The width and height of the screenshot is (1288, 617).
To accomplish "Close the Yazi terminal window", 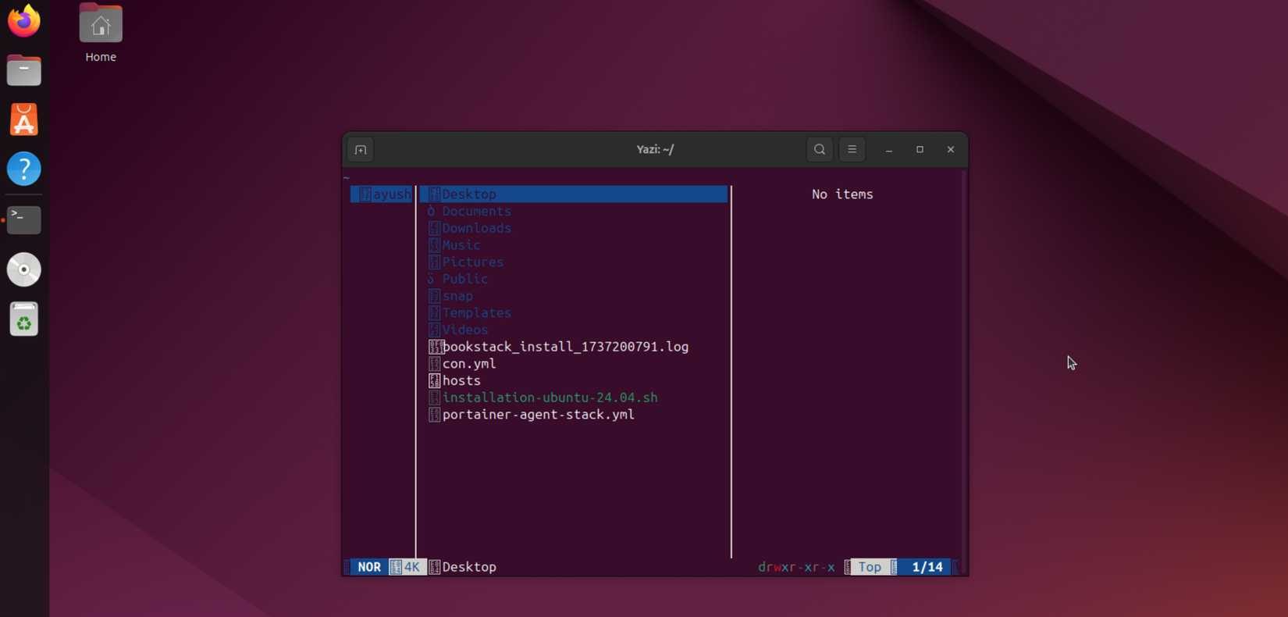I will (951, 149).
